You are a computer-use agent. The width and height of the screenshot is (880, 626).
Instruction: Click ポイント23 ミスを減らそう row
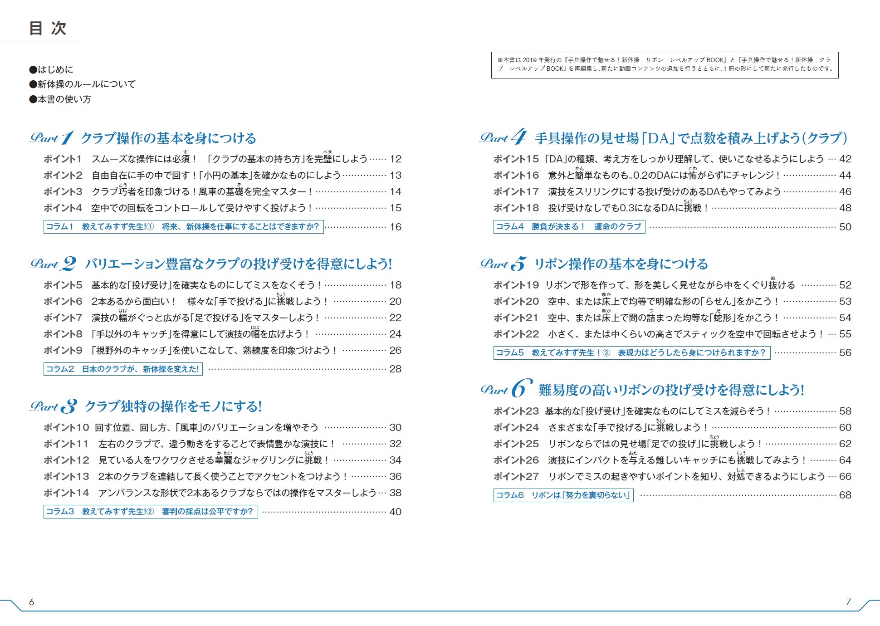point(672,411)
